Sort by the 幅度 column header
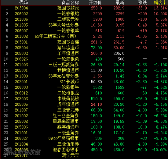 pyautogui.click(x=160, y=2)
